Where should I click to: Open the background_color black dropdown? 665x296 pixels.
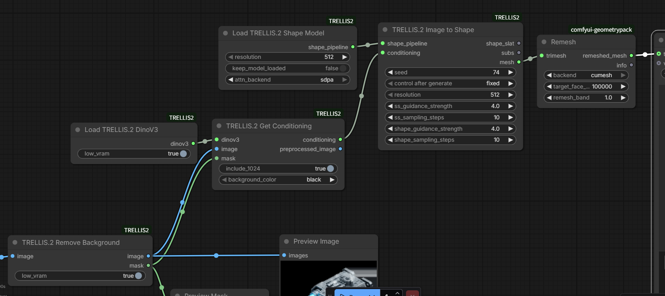tap(278, 179)
